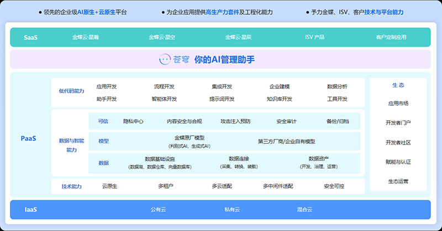Image resolution: width=442 pixels, height=231 pixels.
Task: Open 隐私中心 in the 可信 row
Action: (x=133, y=121)
